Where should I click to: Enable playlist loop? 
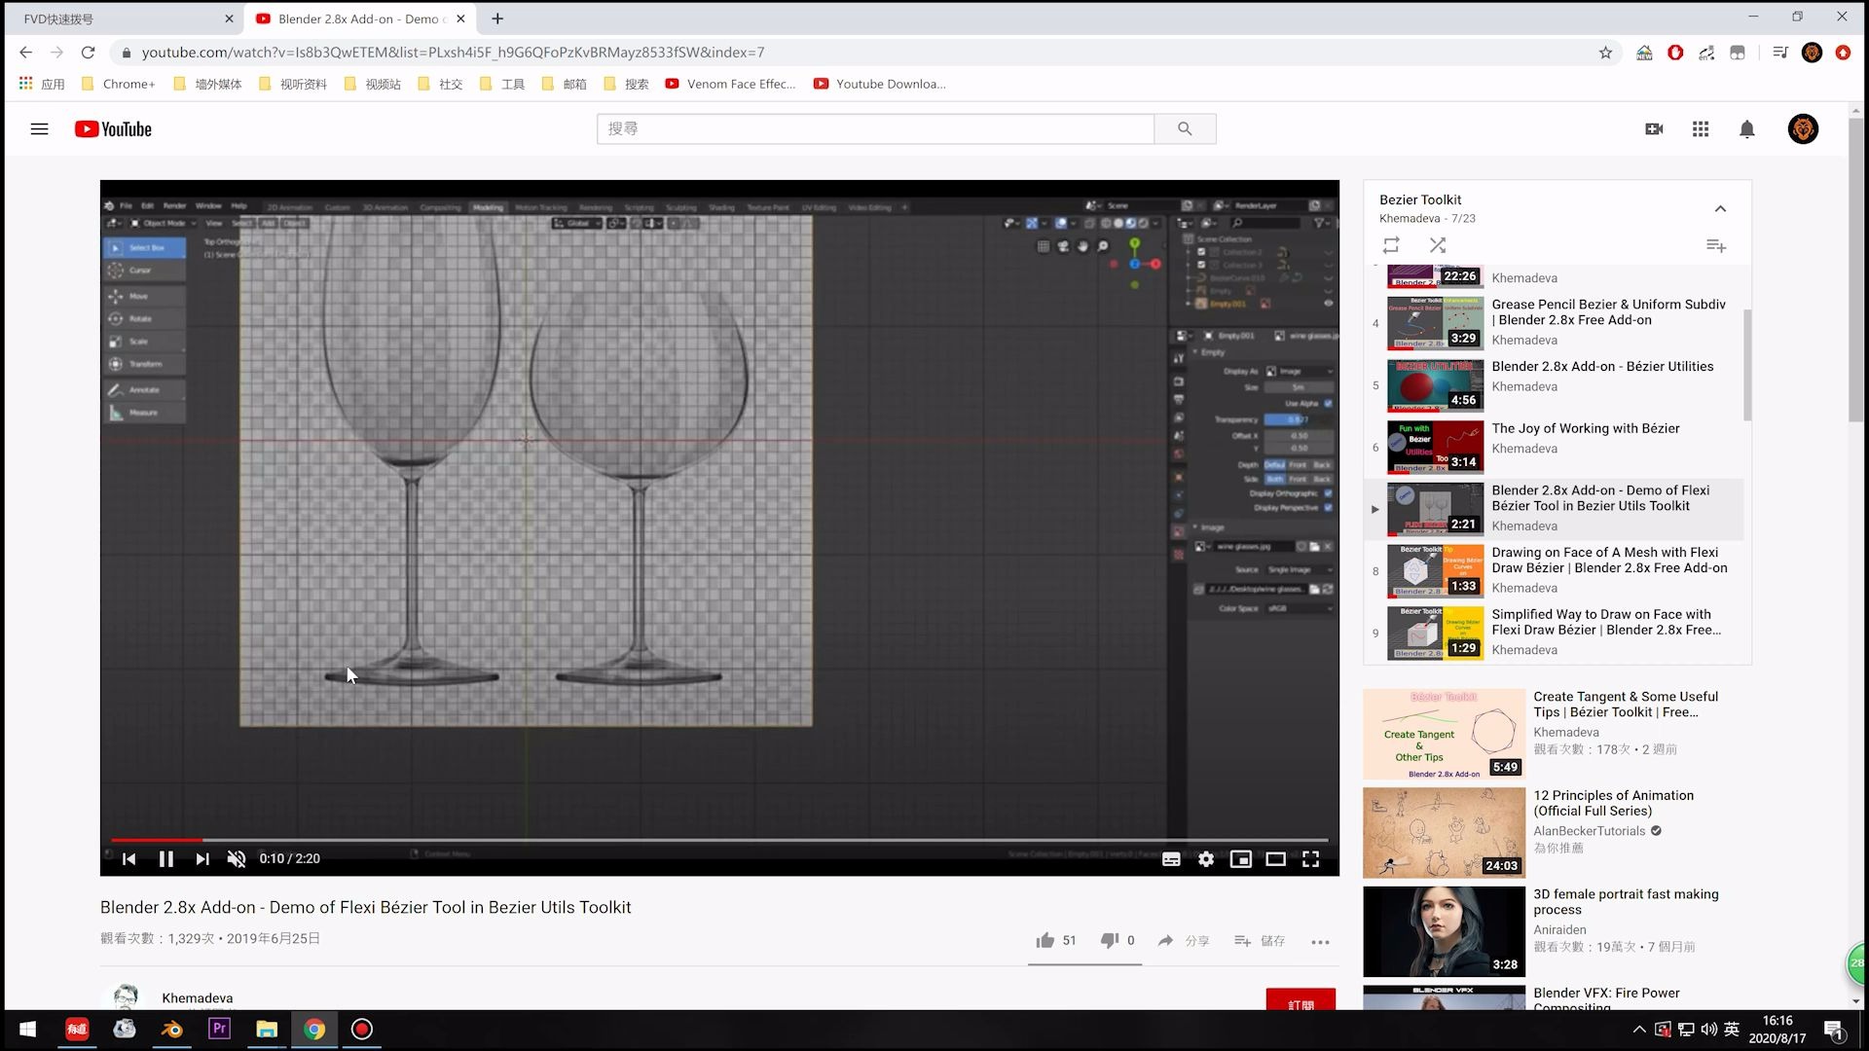tap(1391, 245)
